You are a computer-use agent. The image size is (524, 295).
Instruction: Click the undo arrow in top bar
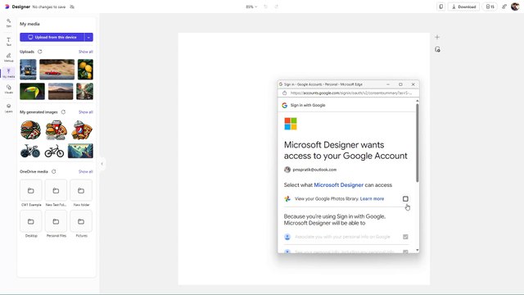265,7
